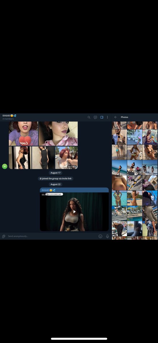Click the DOGIES sender name above video
This screenshot has height=343, width=158.
coord(48,190)
